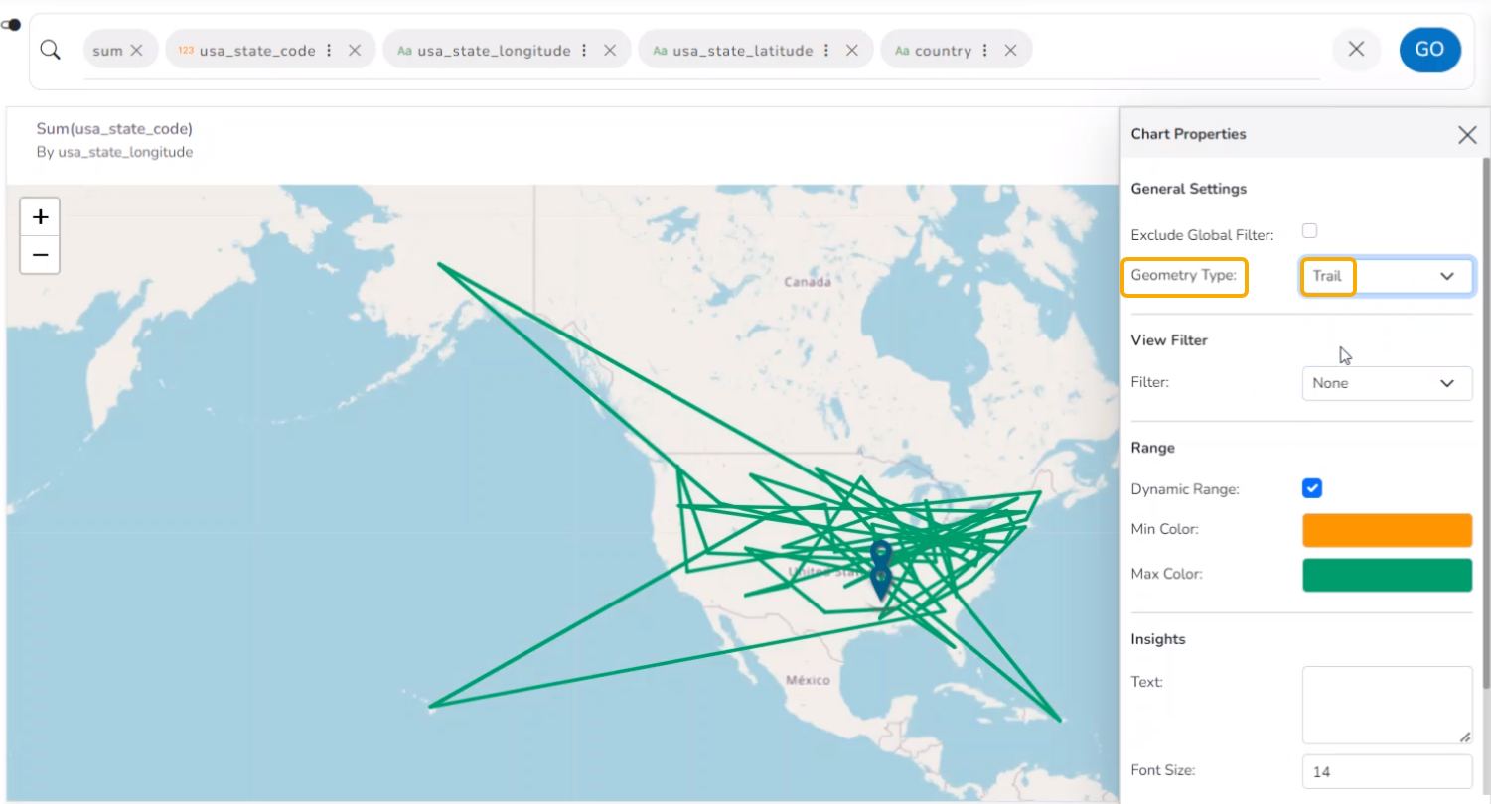
Task: Open usa_state_code chip options menu
Action: click(x=329, y=50)
